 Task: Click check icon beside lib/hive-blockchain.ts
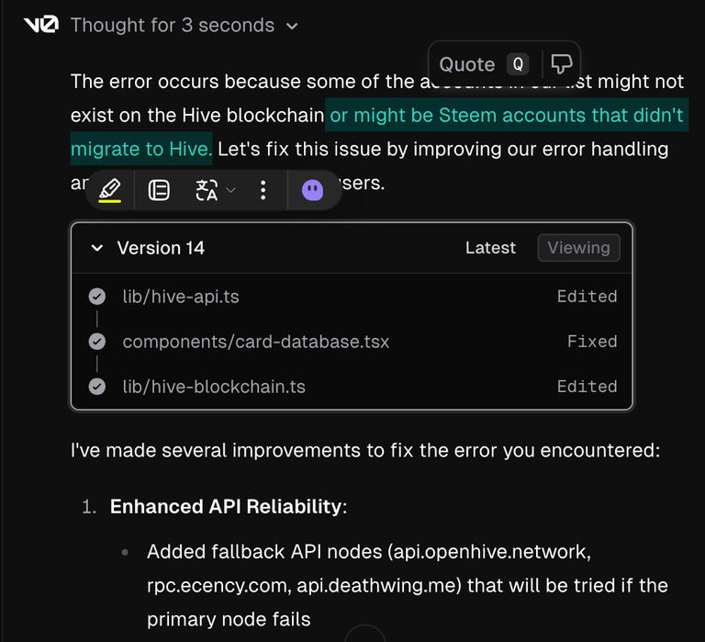pyautogui.click(x=97, y=387)
